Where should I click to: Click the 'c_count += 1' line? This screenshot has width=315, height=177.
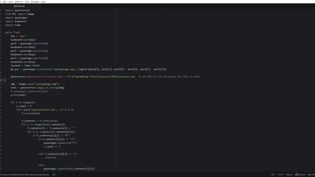click(x=52, y=147)
